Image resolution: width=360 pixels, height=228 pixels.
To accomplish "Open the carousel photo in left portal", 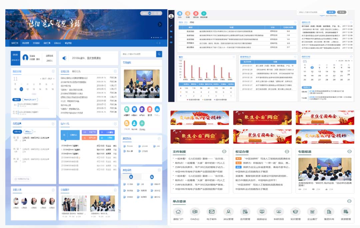I will 142,84.
